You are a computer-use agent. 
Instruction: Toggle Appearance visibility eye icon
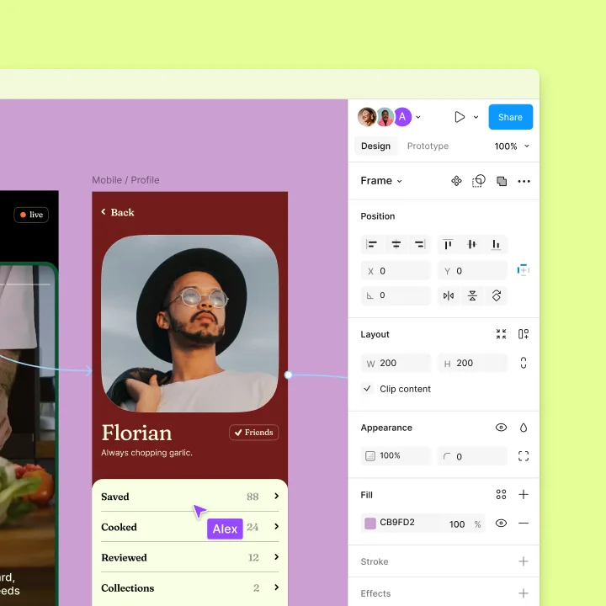(x=501, y=428)
